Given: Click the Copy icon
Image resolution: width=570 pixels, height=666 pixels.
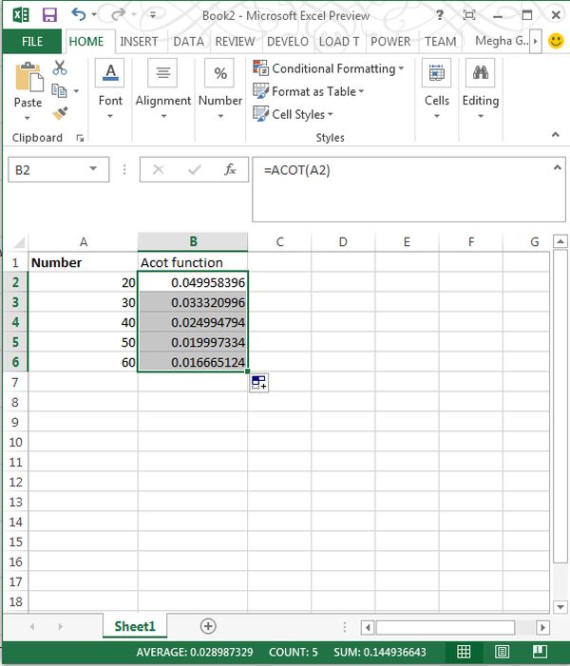Looking at the screenshot, I should (59, 90).
